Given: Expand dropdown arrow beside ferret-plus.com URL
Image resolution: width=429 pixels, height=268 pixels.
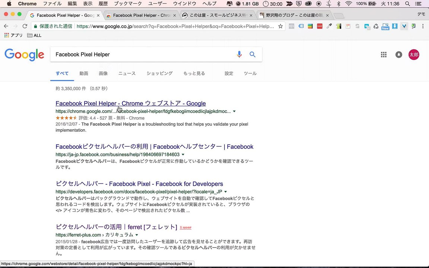Looking at the screenshot, I should point(137,235).
